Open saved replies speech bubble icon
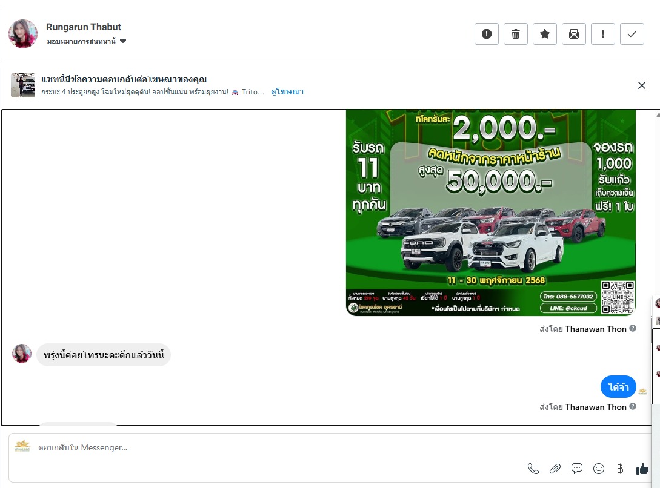 (576, 468)
